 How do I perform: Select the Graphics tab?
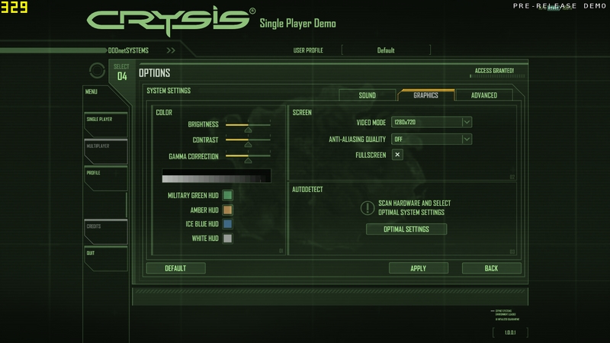425,95
